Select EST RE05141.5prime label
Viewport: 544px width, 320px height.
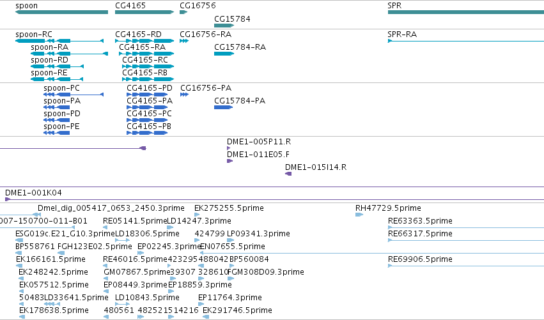(x=135, y=221)
